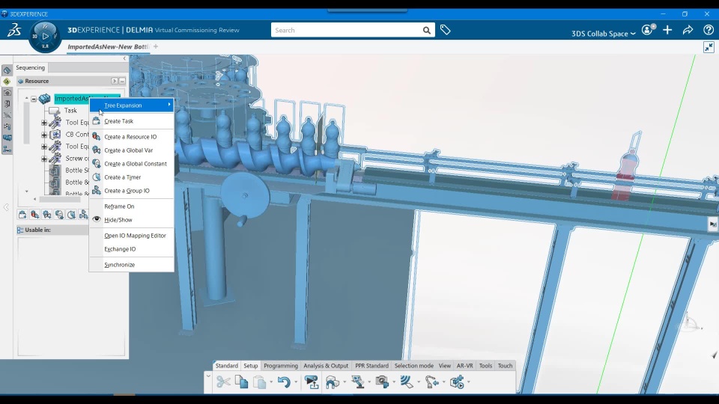Switch to the Analysis & Output tab
Screen dimensions: 719x404
coord(326,366)
